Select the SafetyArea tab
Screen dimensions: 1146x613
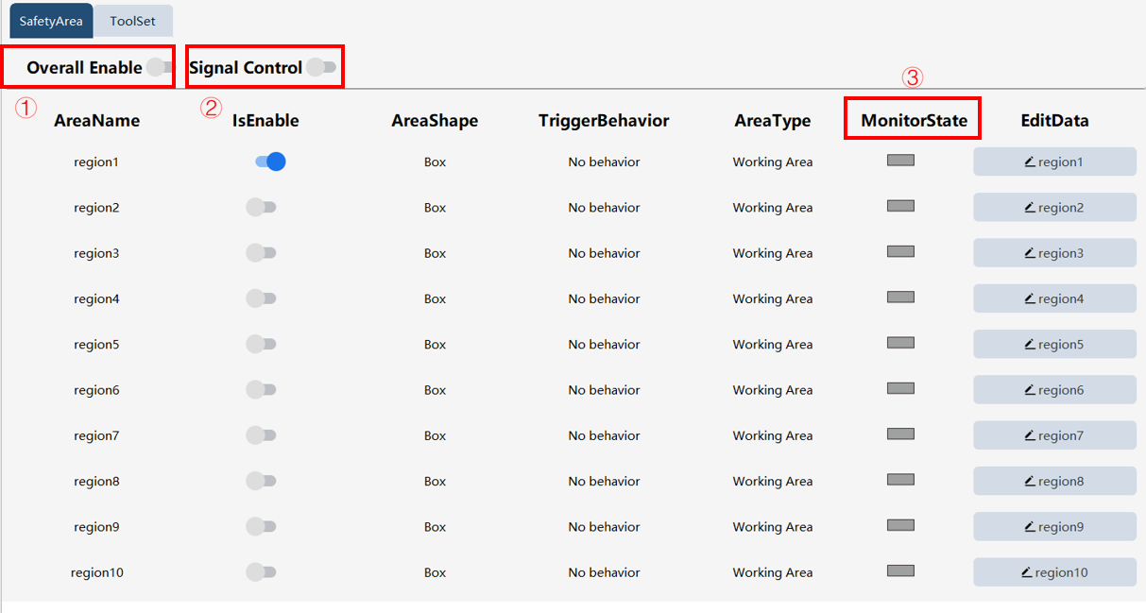pyautogui.click(x=51, y=21)
